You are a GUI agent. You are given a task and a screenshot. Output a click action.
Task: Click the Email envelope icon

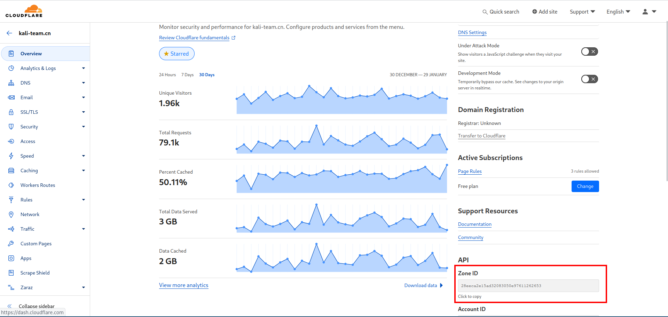(x=11, y=97)
